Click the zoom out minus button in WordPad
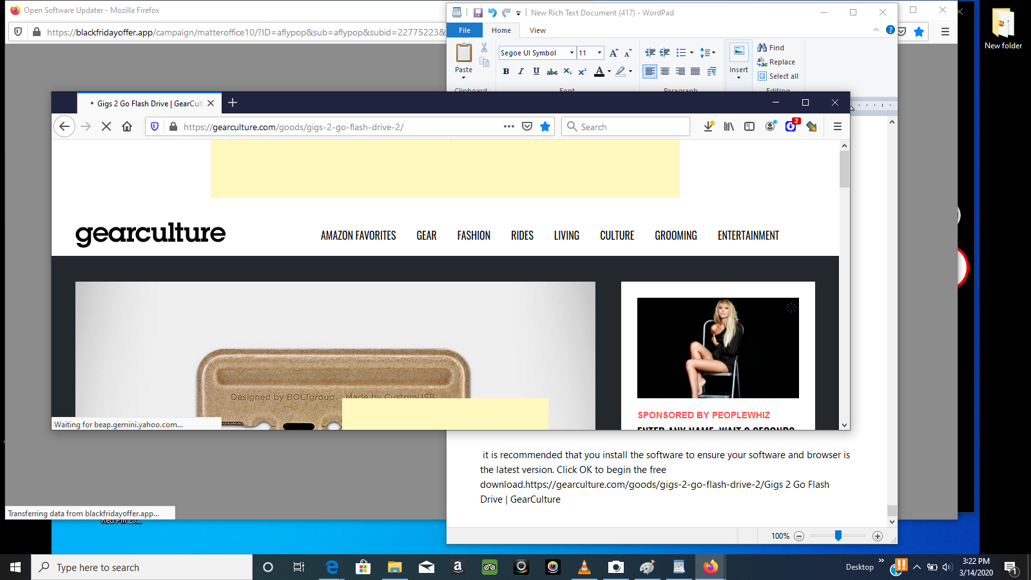 tap(799, 536)
